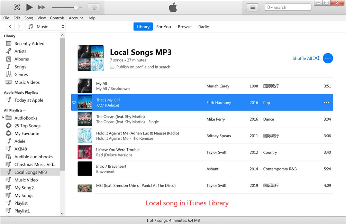Click artist Mariah Carey in My All row

[x=218, y=86]
